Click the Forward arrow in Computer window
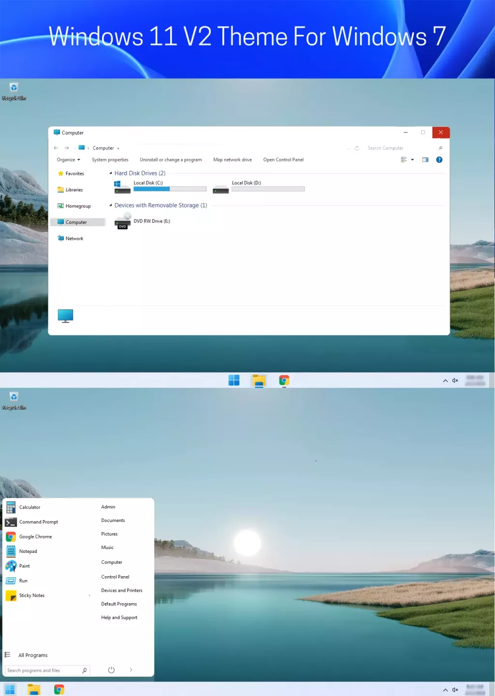 pyautogui.click(x=67, y=148)
